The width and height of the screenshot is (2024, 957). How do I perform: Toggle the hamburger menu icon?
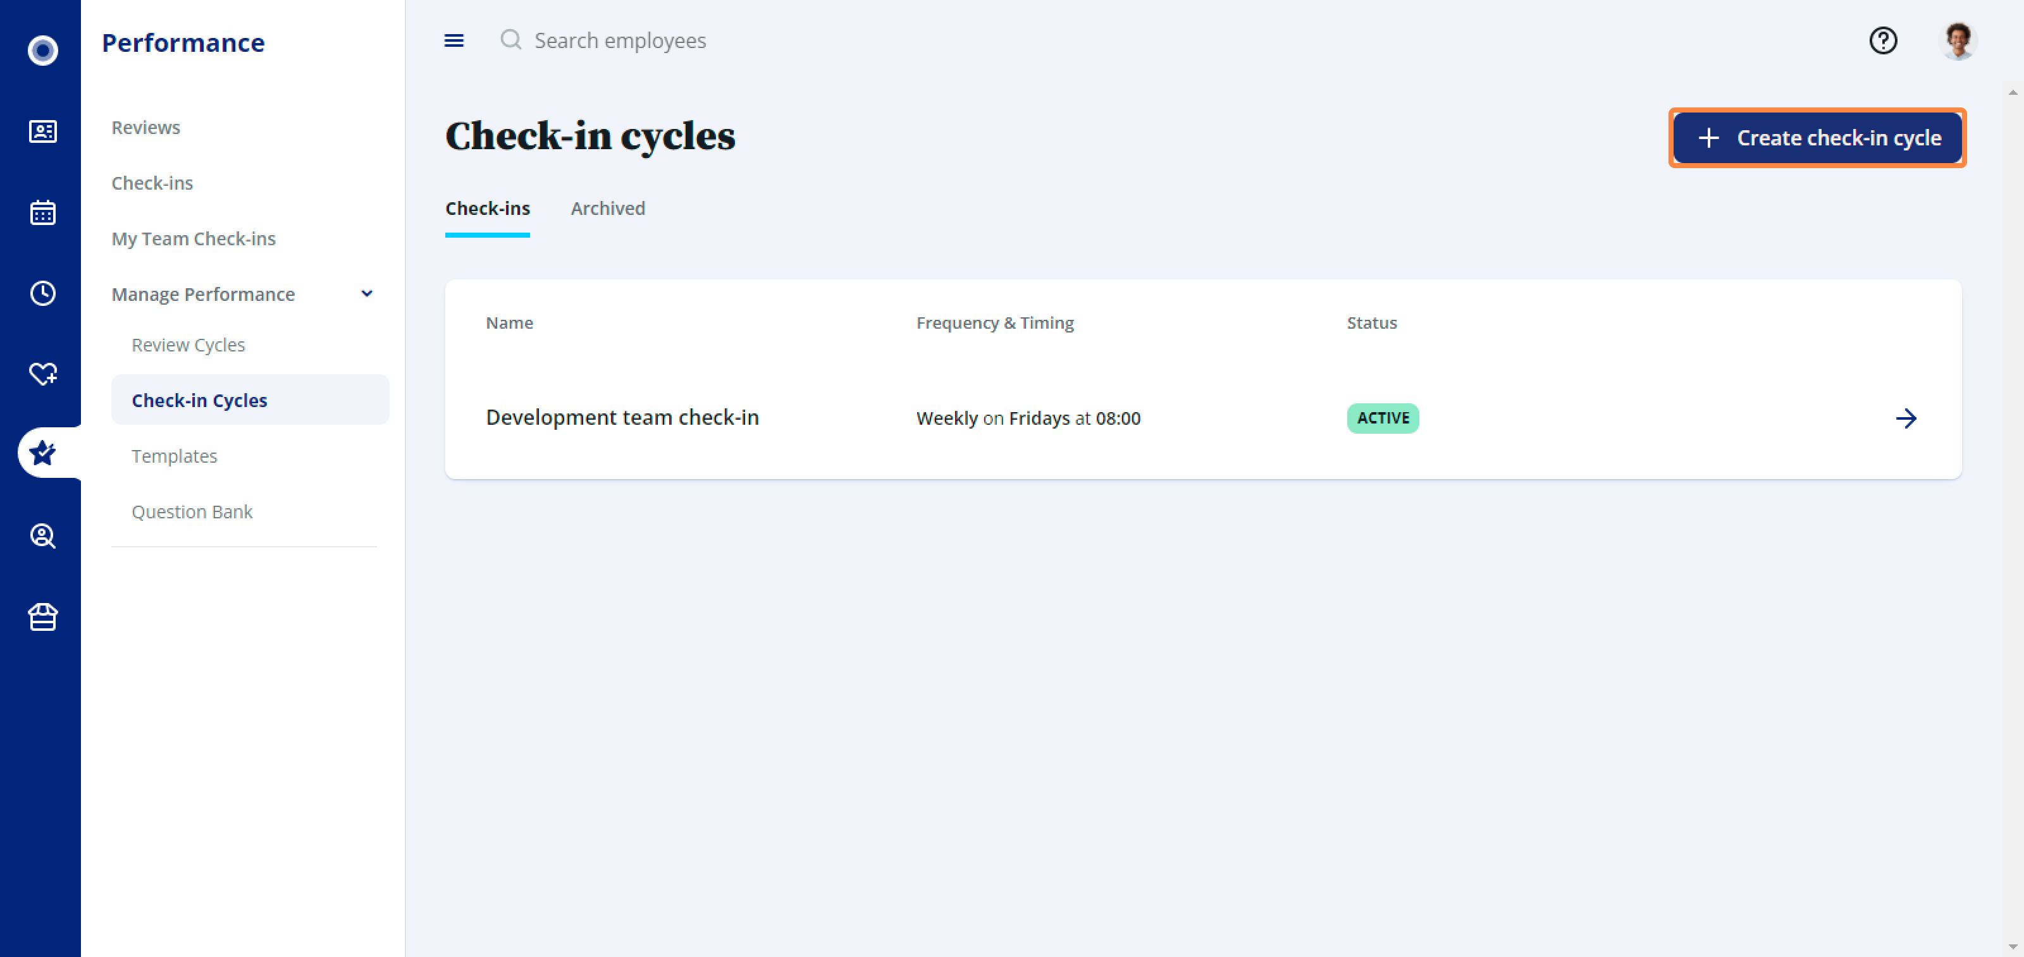[454, 40]
